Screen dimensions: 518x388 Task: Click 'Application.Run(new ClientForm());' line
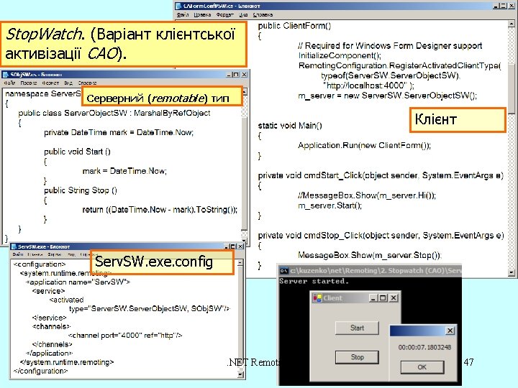click(x=364, y=145)
